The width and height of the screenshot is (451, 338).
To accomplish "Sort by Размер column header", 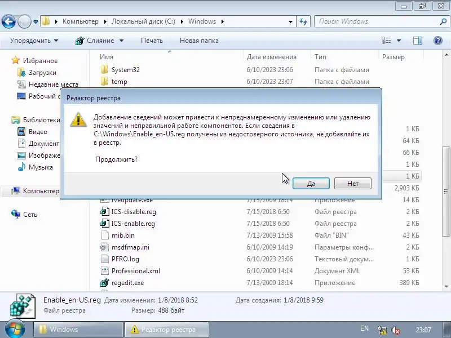I will click(393, 57).
